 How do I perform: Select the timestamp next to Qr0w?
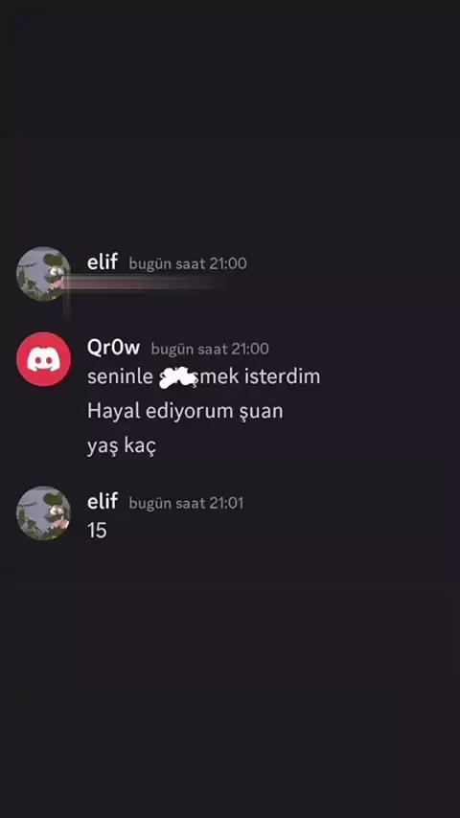210,349
